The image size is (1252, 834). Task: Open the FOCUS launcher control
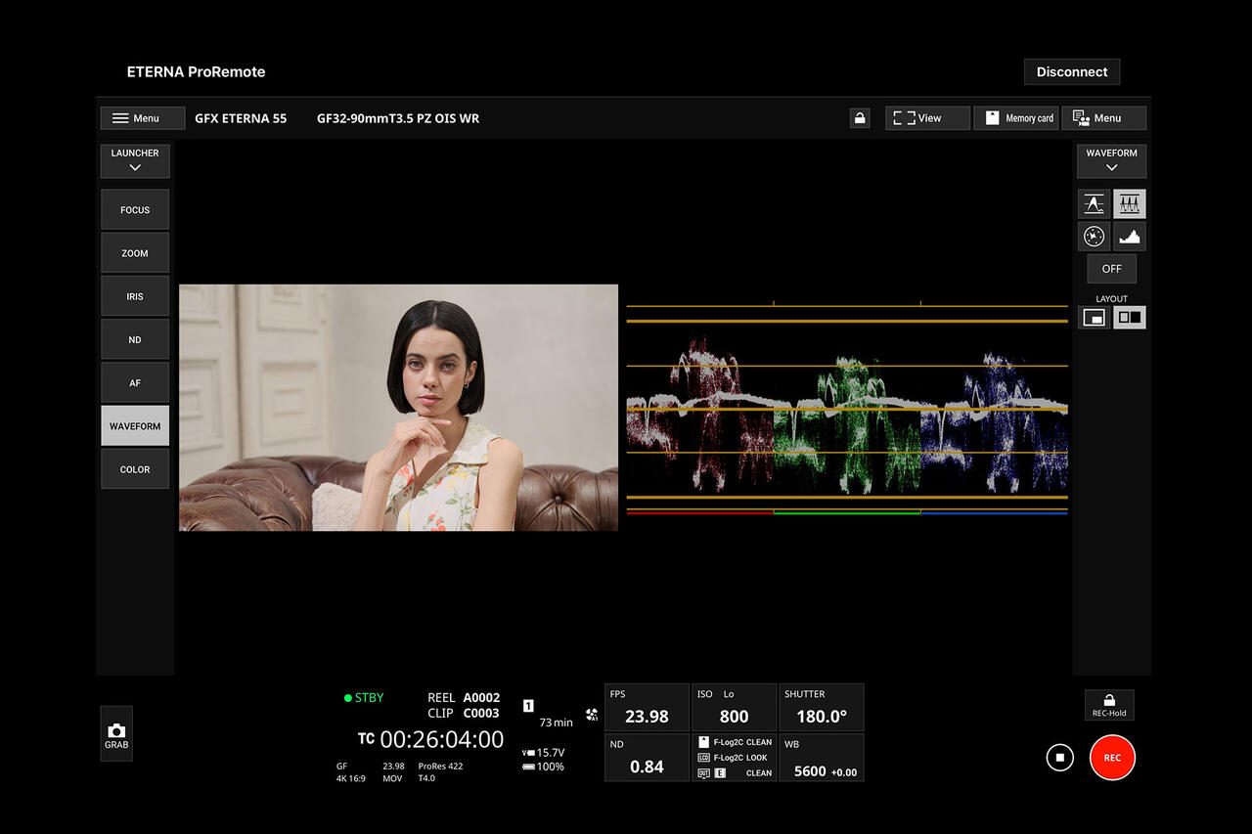point(135,209)
